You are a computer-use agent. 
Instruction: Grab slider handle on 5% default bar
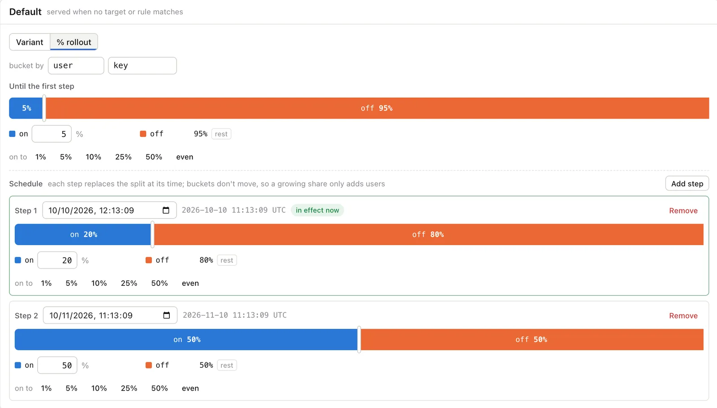click(44, 108)
